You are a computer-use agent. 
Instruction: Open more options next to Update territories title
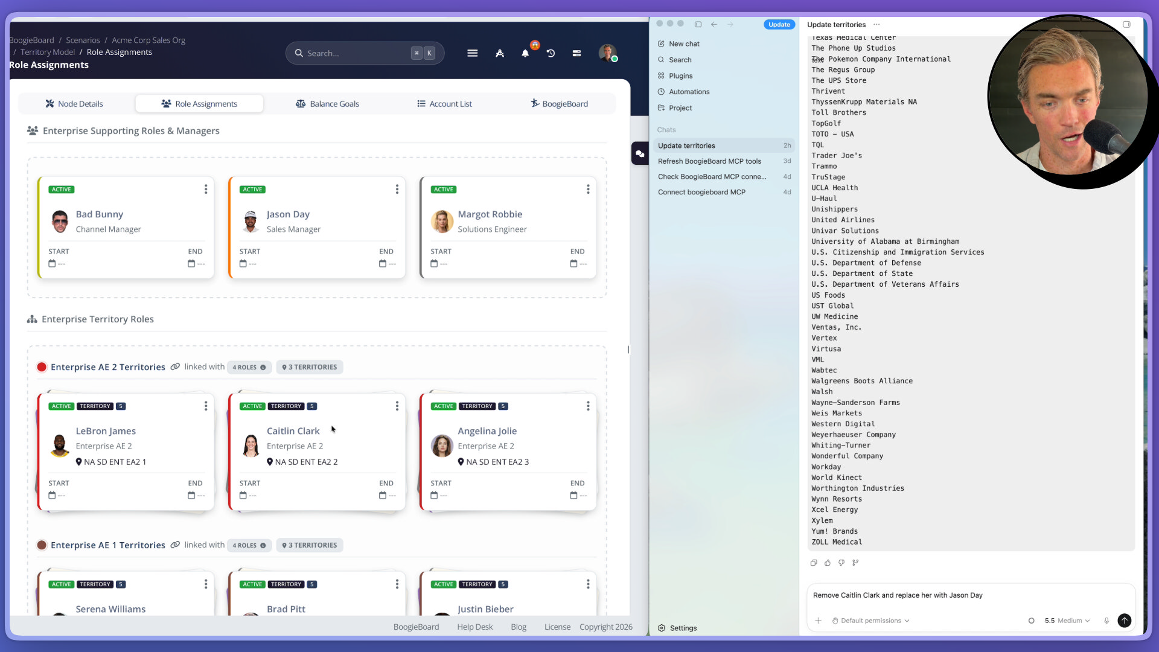876,25
